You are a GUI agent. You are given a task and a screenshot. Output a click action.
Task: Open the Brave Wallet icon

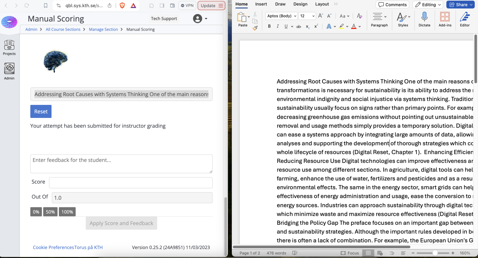[172, 5]
